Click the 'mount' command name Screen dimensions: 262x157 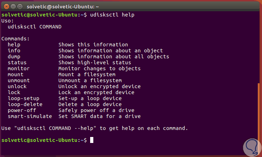click(x=15, y=74)
